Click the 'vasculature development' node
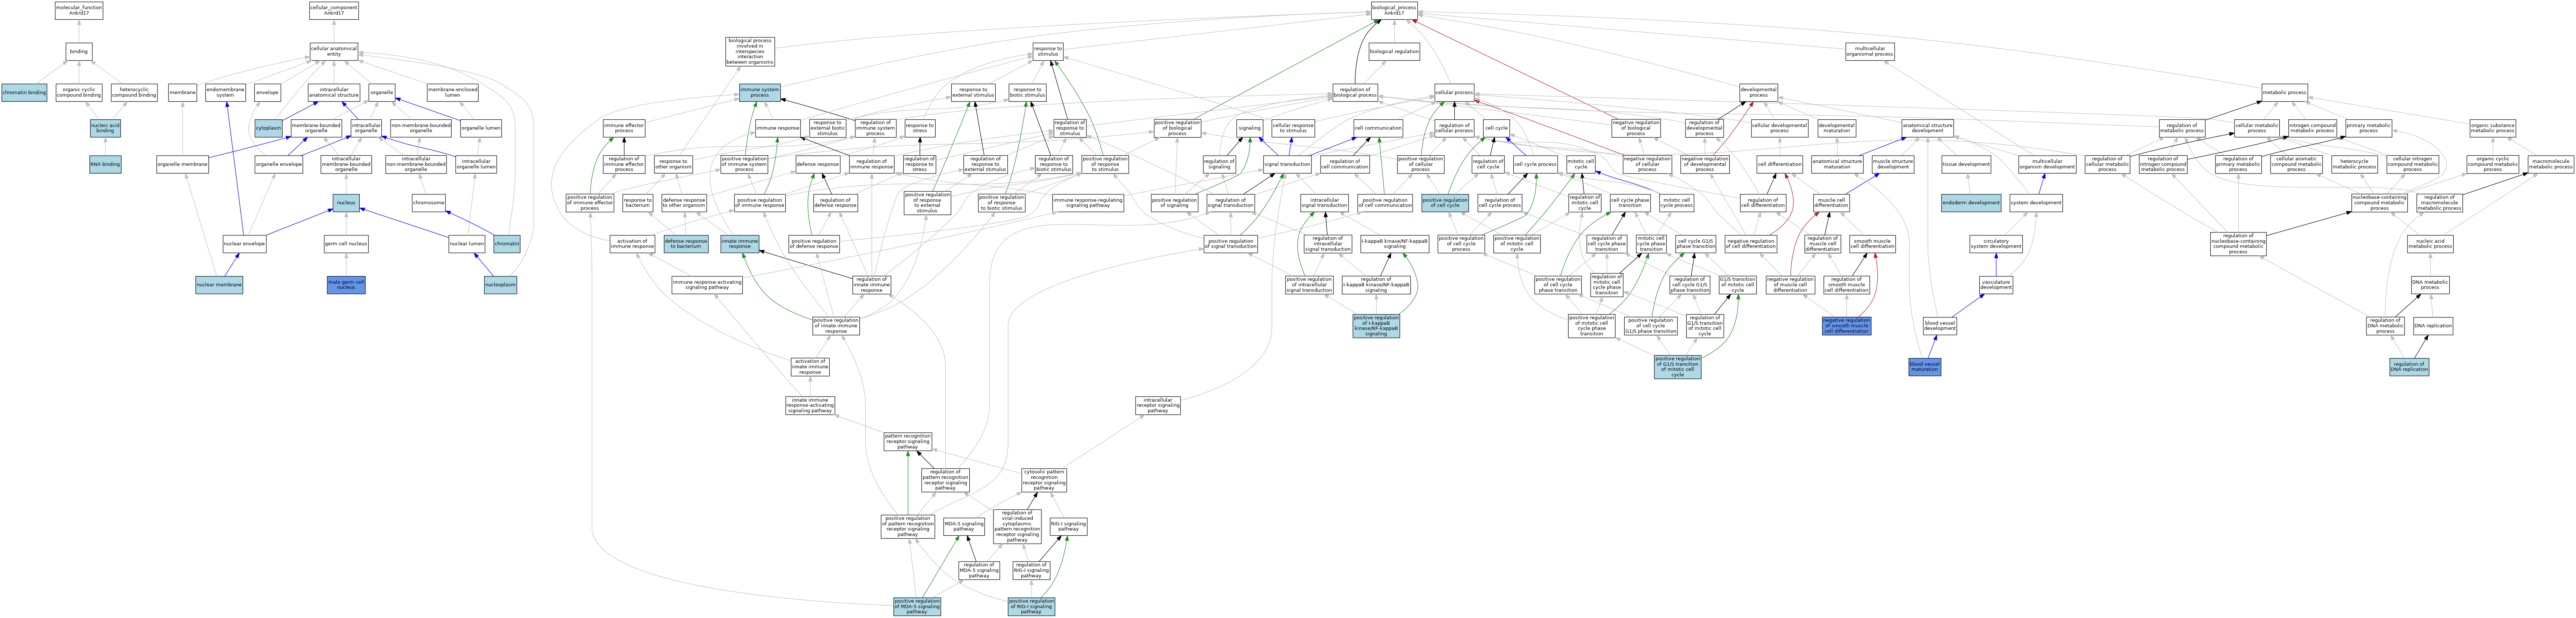 click(x=1996, y=285)
